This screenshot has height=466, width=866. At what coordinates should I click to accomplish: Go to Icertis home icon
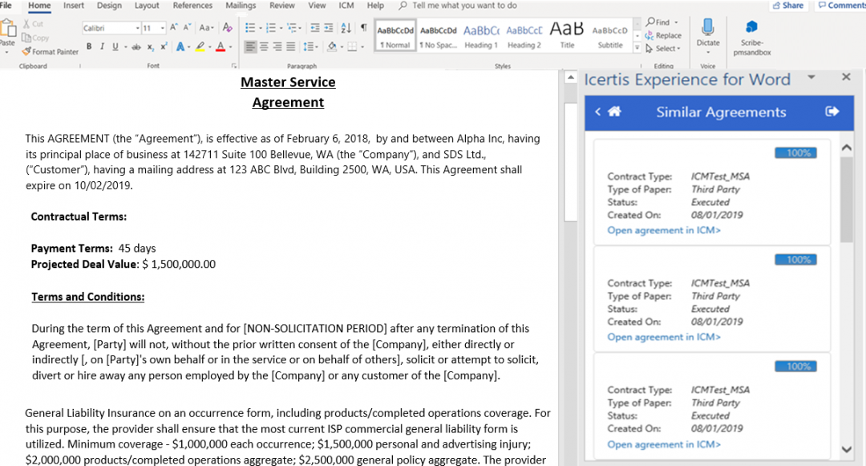point(615,112)
